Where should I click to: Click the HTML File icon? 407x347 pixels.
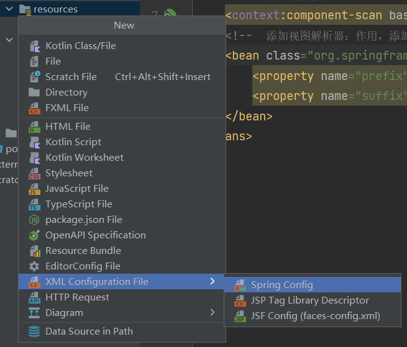coord(34,127)
